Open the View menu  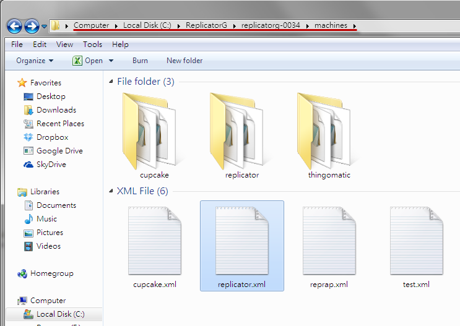tap(64, 45)
